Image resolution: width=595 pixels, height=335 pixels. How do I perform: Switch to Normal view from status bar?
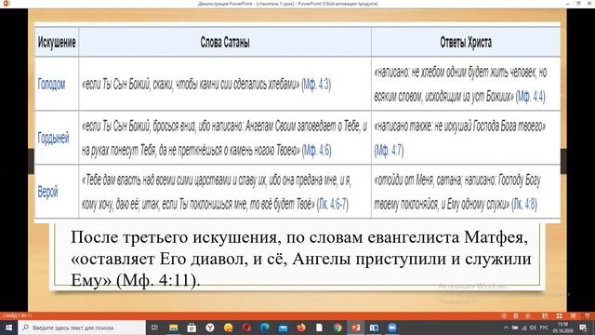coord(546,315)
